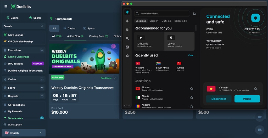Image resolution: width=268 pixels, height=138 pixels.
Task: Open the Sports top navigation button
Action: [x=35, y=18]
